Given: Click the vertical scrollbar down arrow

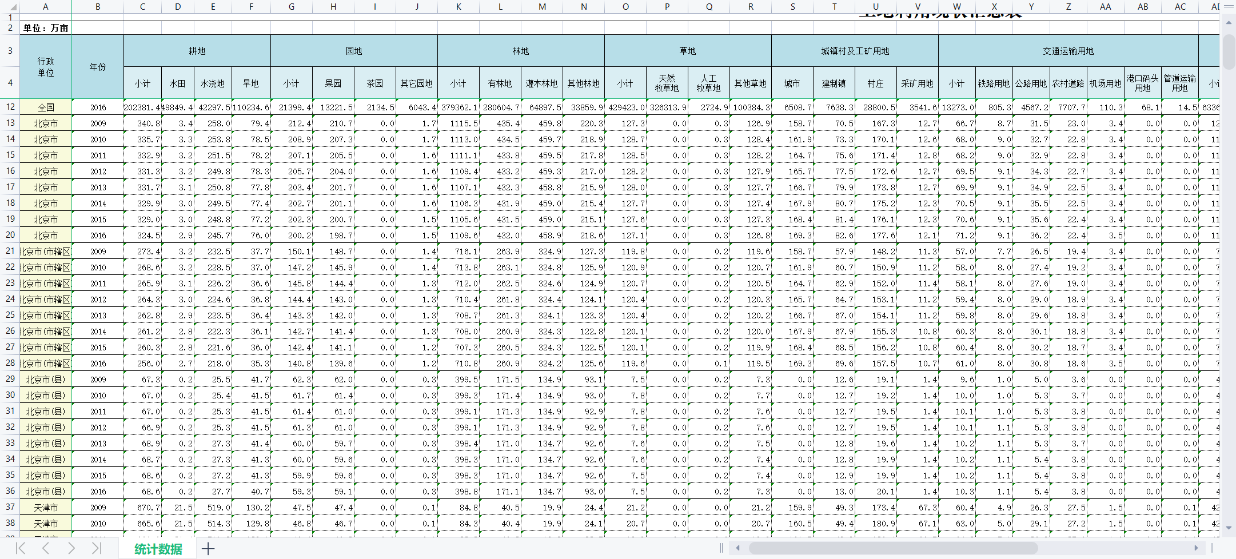Looking at the screenshot, I should (1228, 528).
